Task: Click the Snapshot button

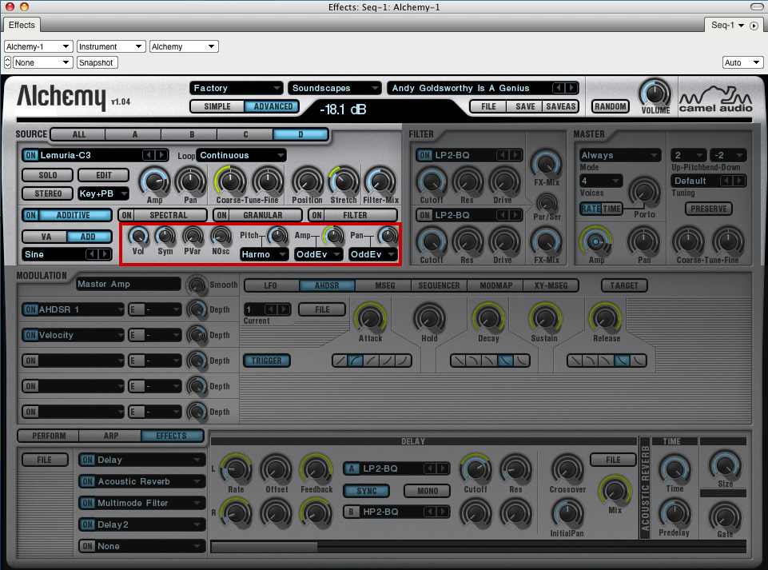Action: point(97,62)
